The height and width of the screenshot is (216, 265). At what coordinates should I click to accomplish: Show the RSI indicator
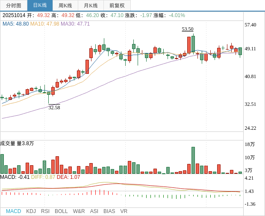[x=45, y=211]
